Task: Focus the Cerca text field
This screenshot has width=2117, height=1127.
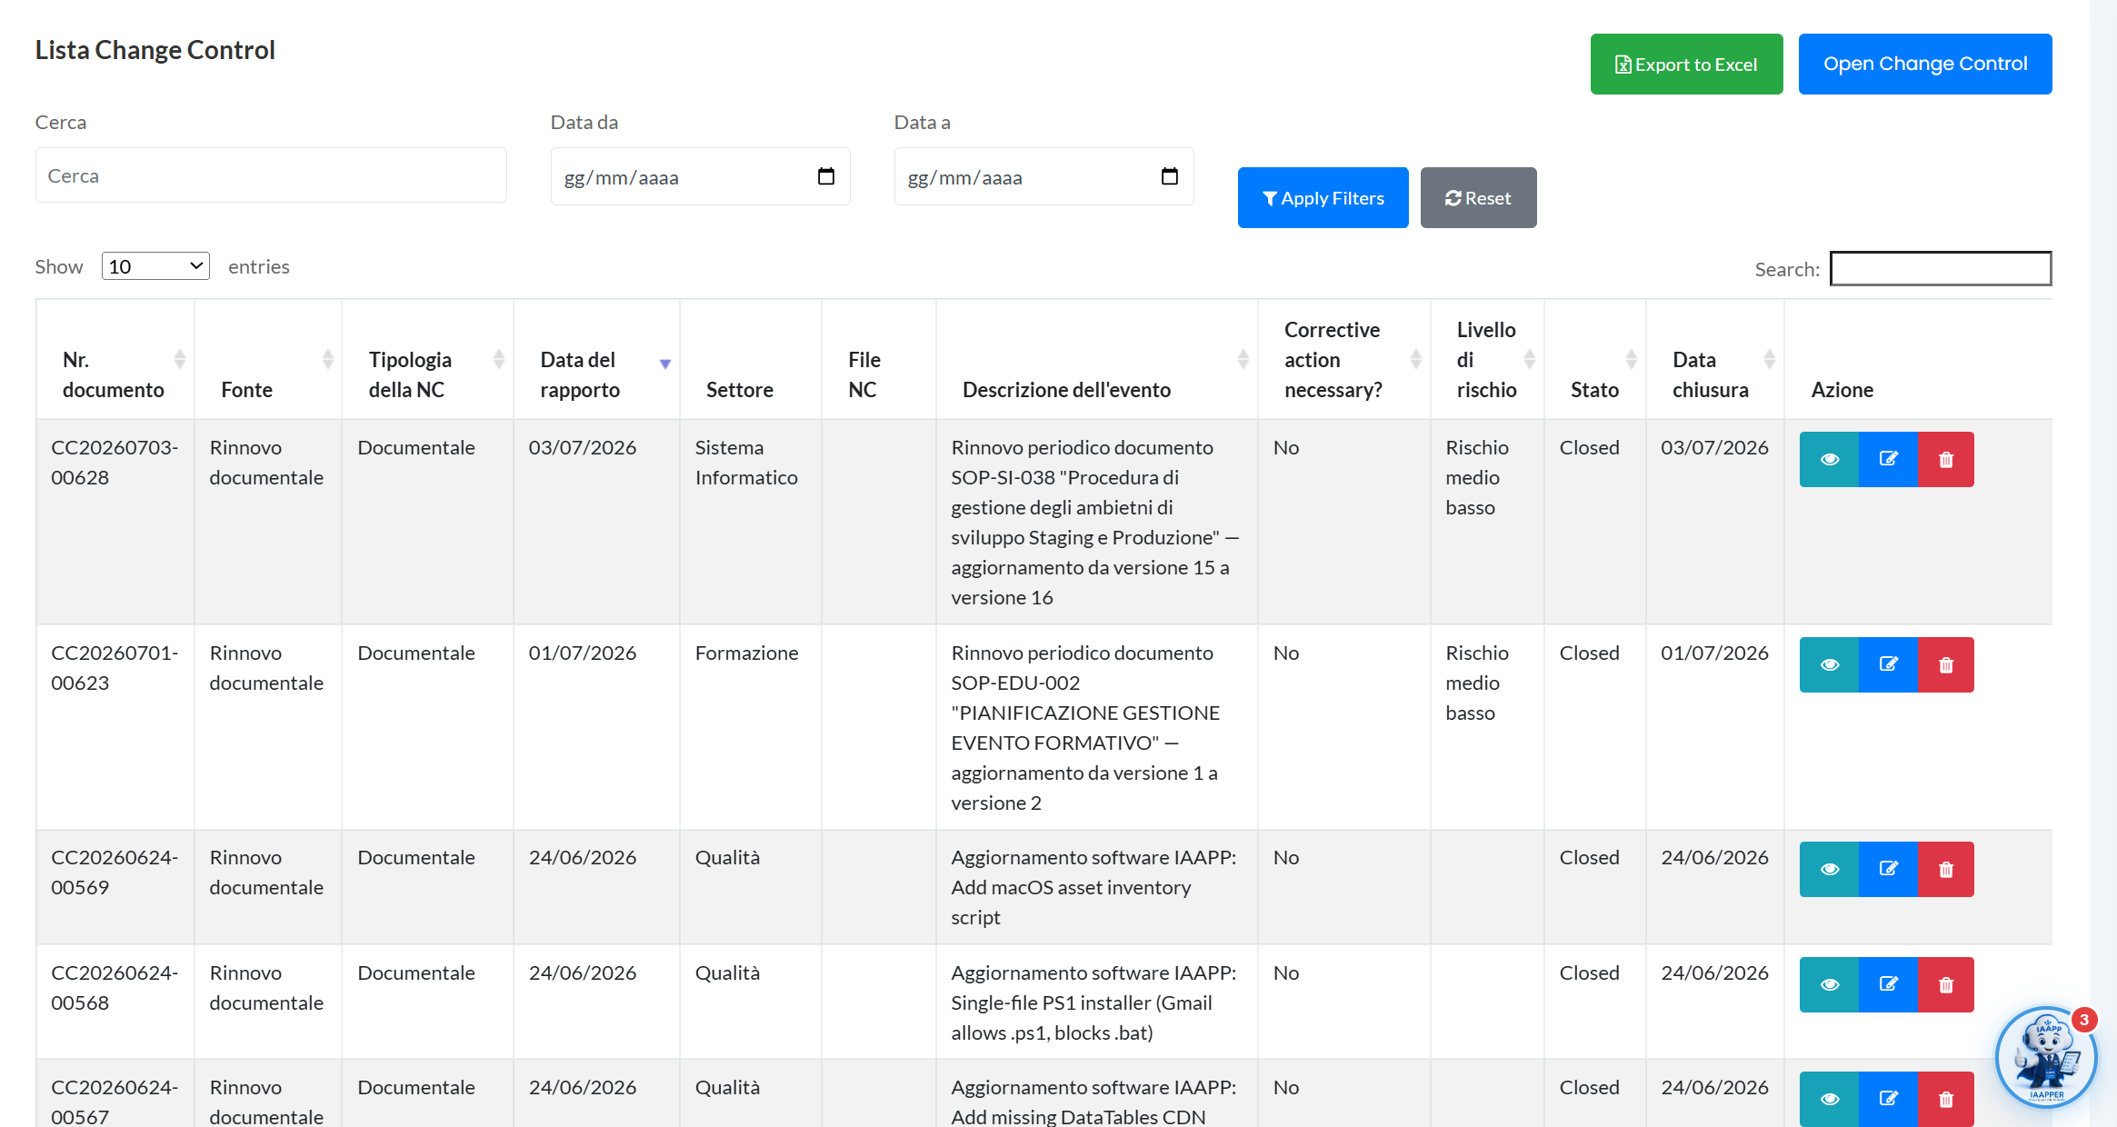Action: point(271,175)
